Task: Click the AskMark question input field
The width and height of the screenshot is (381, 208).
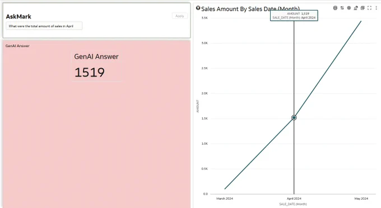Action: pyautogui.click(x=44, y=26)
